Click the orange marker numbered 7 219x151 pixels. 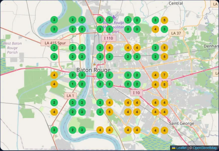164,75
